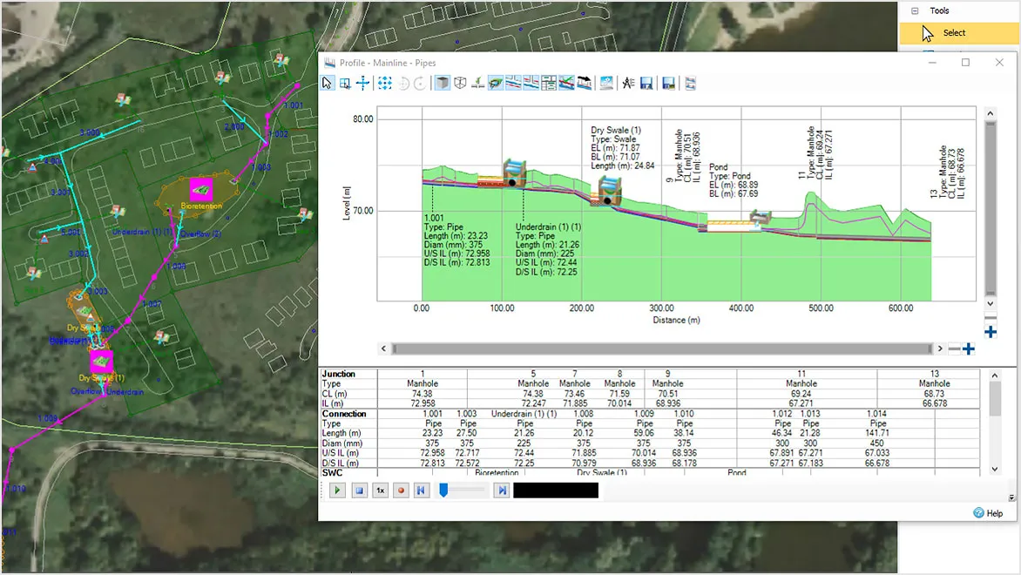Click the profile horizontal scrollbar

coord(662,349)
